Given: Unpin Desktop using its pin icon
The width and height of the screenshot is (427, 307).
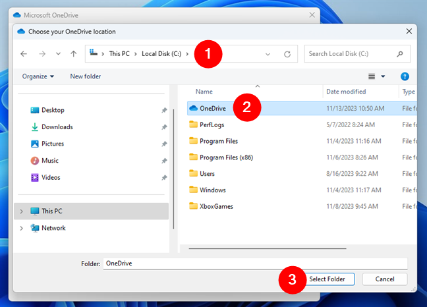Looking at the screenshot, I should click(164, 110).
